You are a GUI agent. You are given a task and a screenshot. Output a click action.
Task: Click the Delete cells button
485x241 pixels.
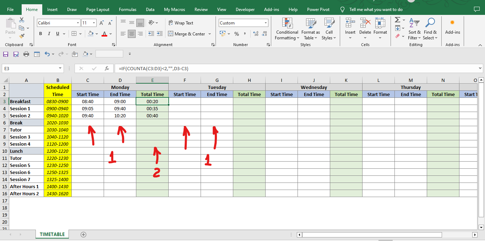[365, 28]
